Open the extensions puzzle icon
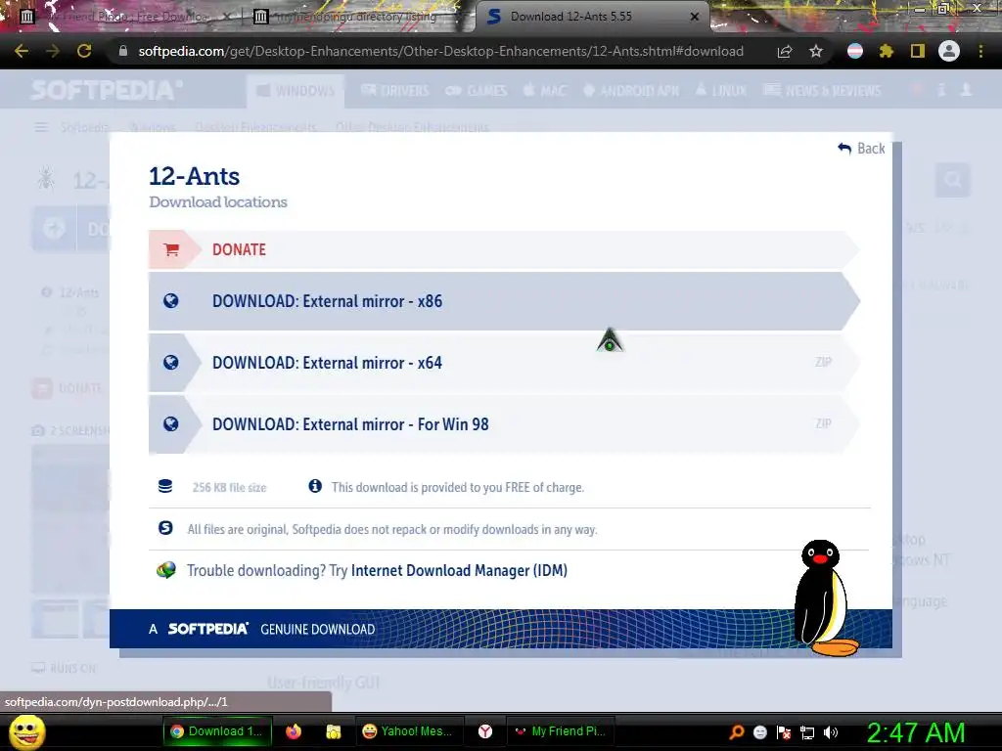This screenshot has height=751, width=1002. [887, 51]
